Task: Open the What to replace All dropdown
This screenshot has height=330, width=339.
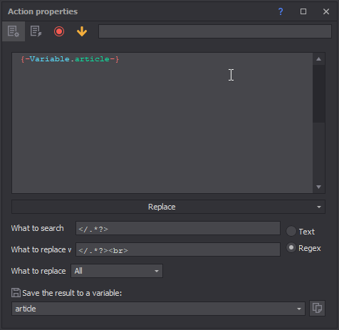Action: (117, 271)
